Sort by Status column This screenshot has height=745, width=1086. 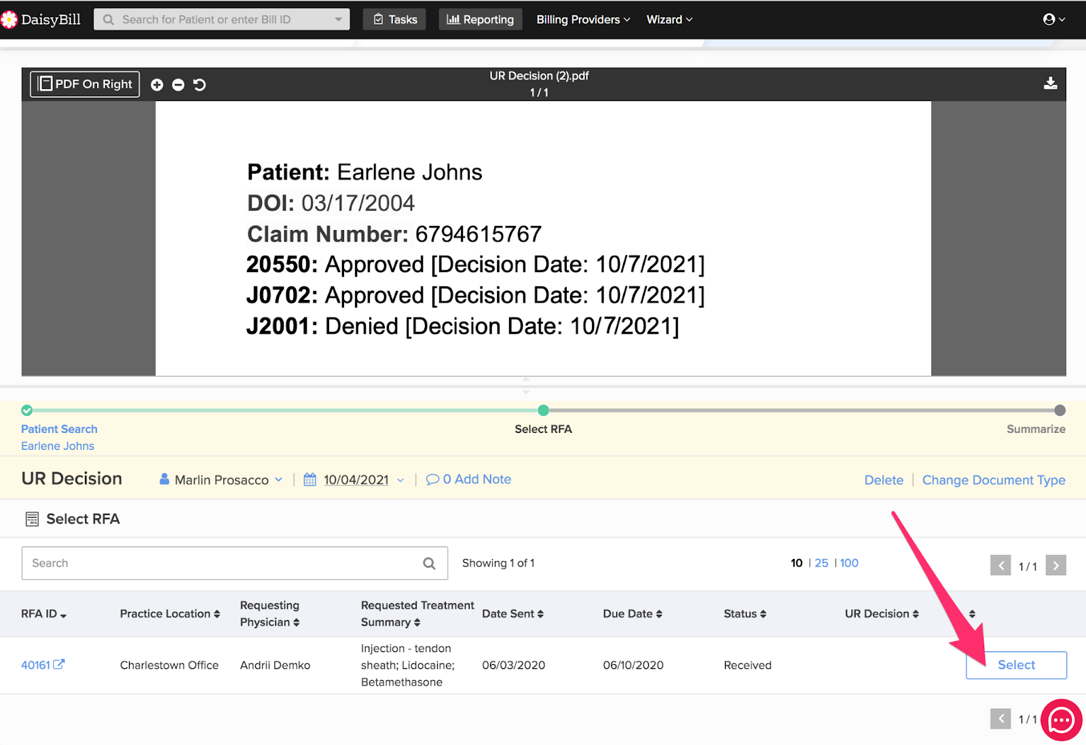tap(745, 614)
